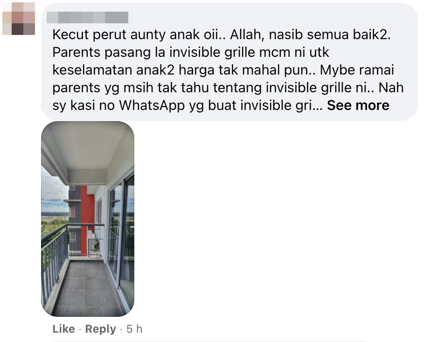The width and height of the screenshot is (430, 342).
Task: Open the attached balcony photo
Action: tap(88, 219)
